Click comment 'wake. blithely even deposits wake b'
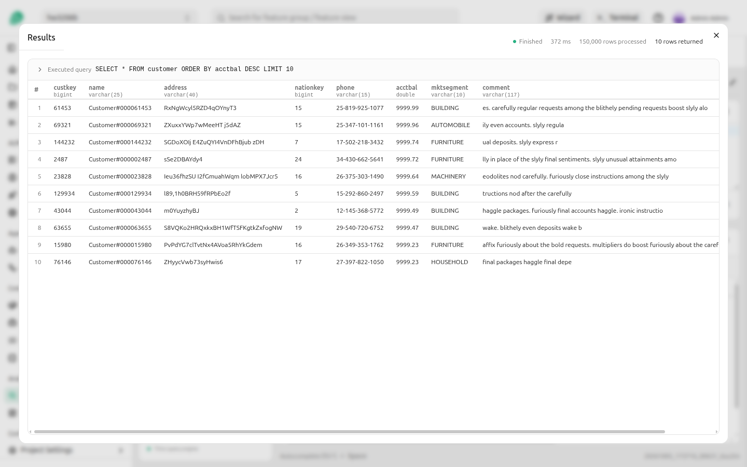 [532, 228]
